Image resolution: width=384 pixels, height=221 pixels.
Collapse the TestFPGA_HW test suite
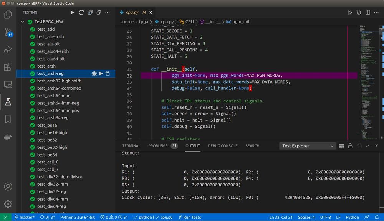(23, 22)
